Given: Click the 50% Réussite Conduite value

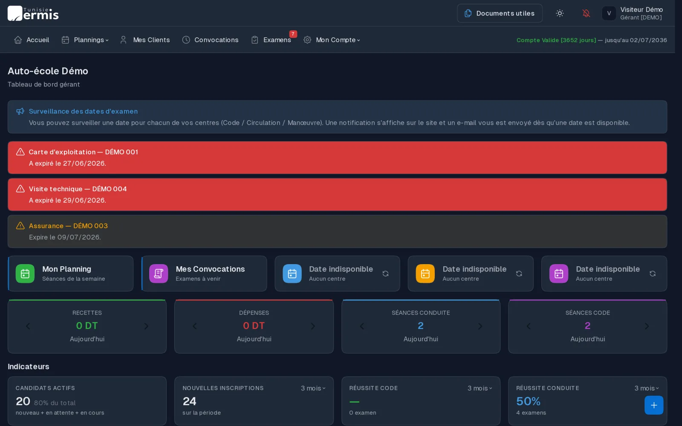Looking at the screenshot, I should coord(528,401).
